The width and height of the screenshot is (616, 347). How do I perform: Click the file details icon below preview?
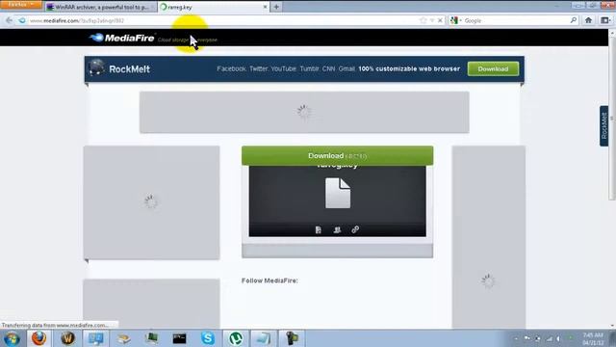(319, 229)
